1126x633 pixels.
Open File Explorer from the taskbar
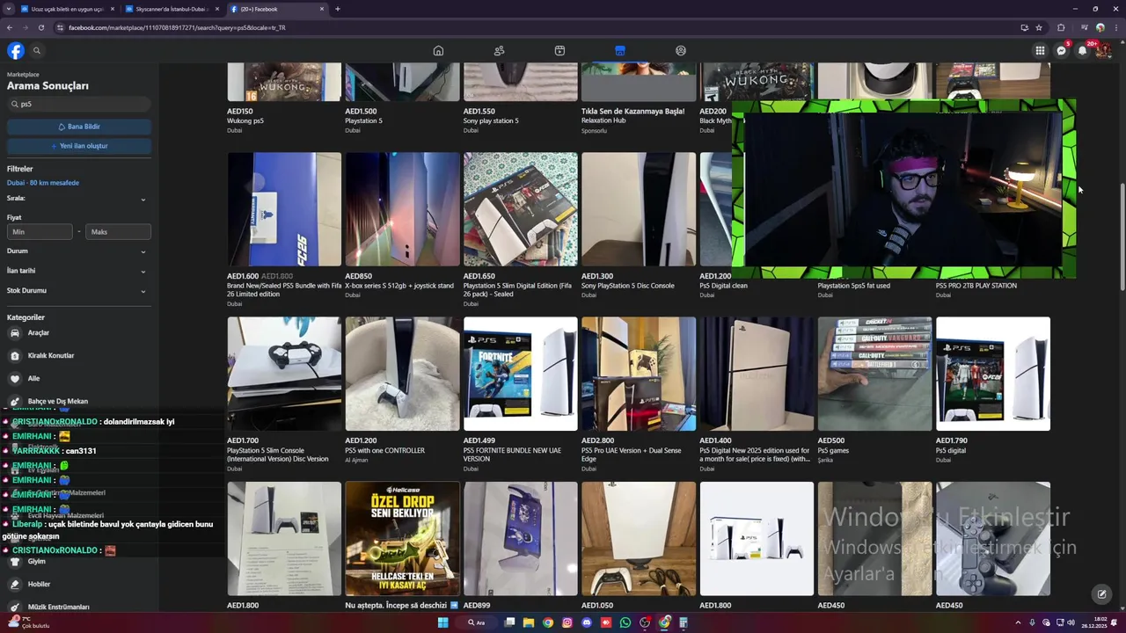pos(529,622)
